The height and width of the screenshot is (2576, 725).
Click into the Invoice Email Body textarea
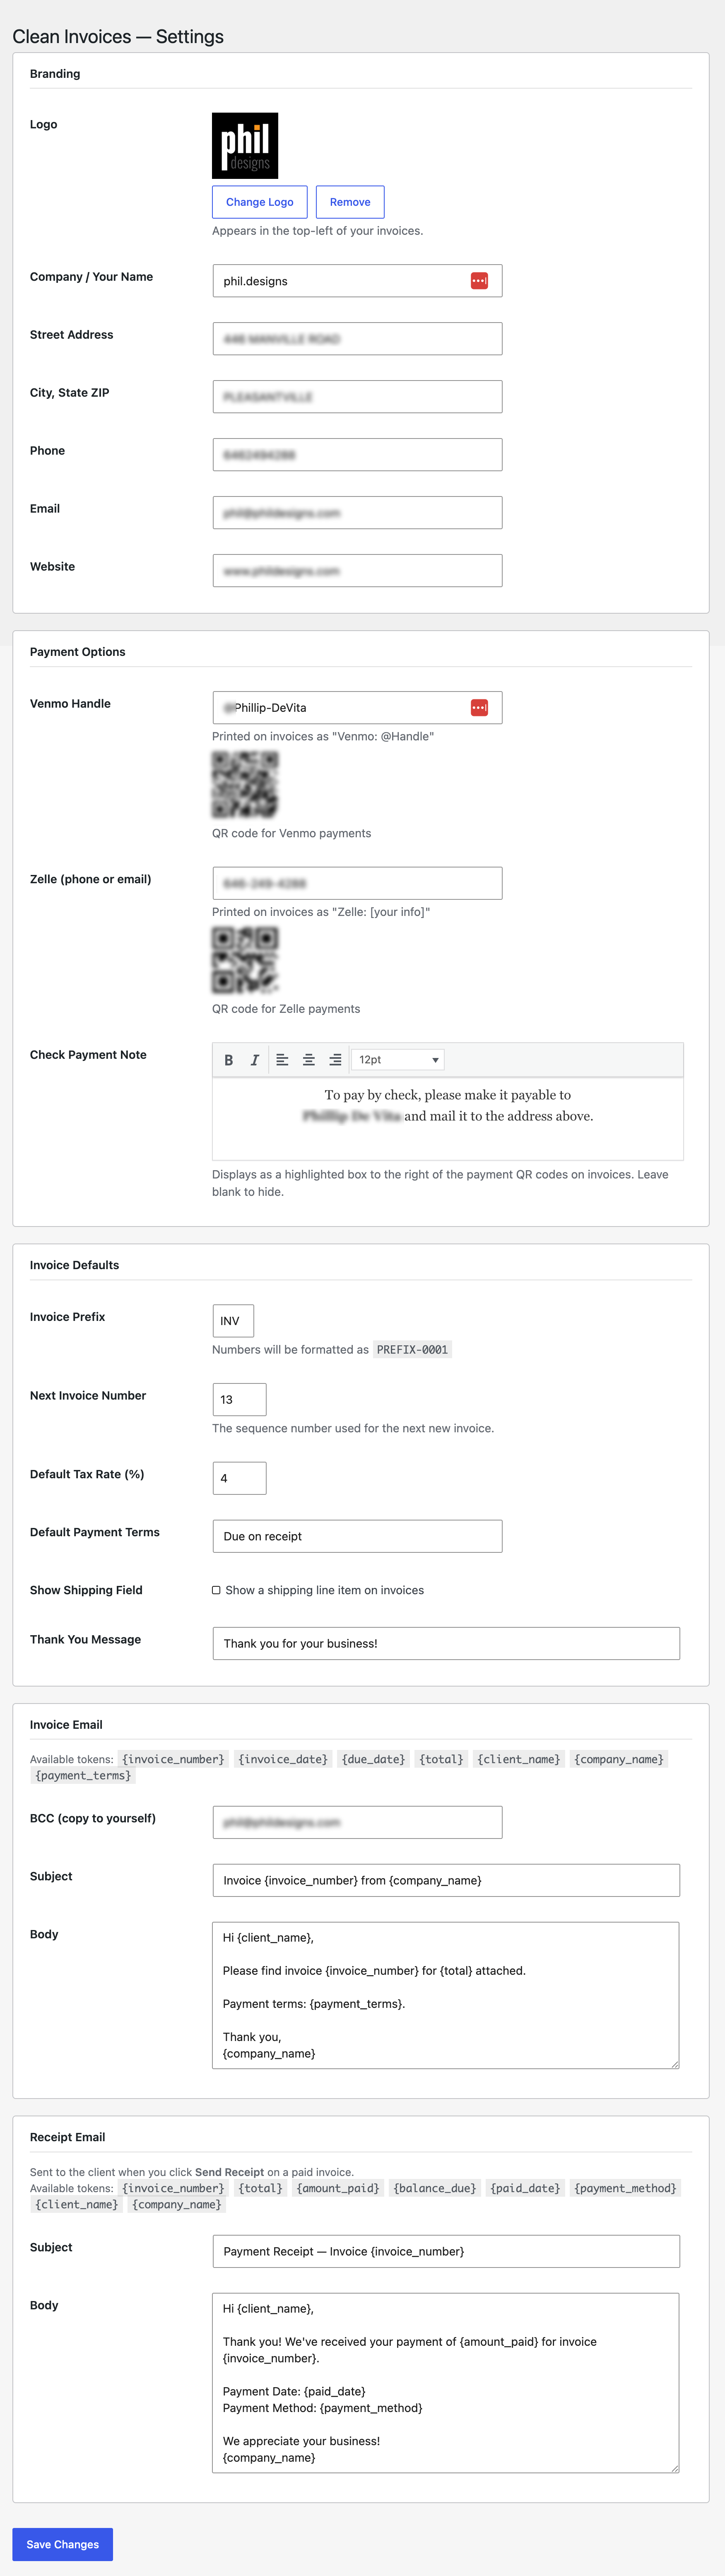[x=446, y=1995]
